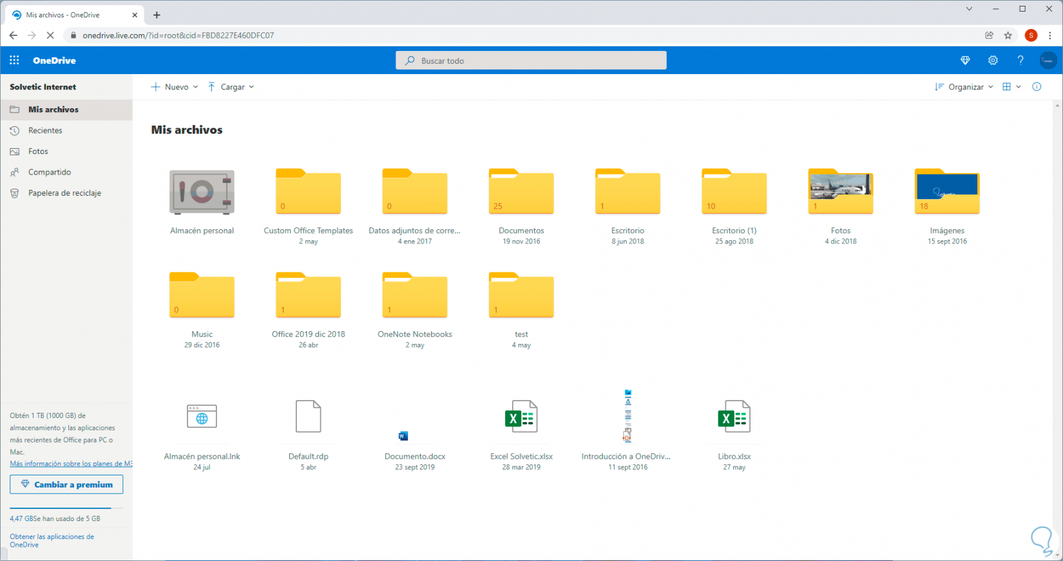Click the Cambiar a premium button
Screen dimensions: 1063x561
(66, 484)
